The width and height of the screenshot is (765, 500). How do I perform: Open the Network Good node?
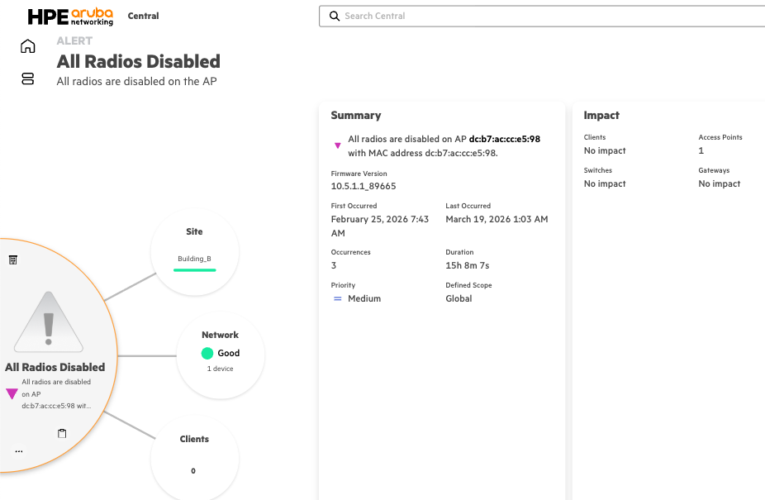221,355
